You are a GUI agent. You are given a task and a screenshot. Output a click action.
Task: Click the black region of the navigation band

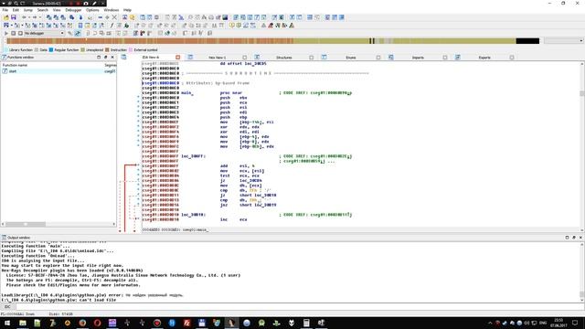coord(527,40)
